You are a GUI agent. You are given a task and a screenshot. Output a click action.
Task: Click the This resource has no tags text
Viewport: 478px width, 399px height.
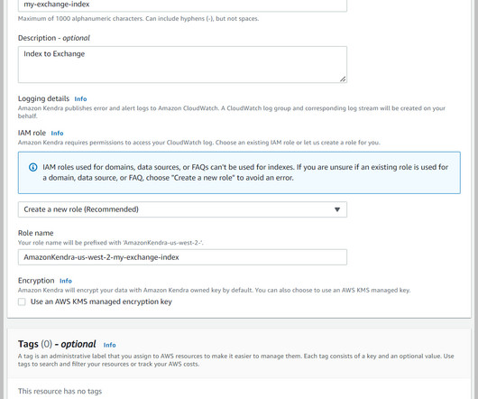tap(60, 391)
